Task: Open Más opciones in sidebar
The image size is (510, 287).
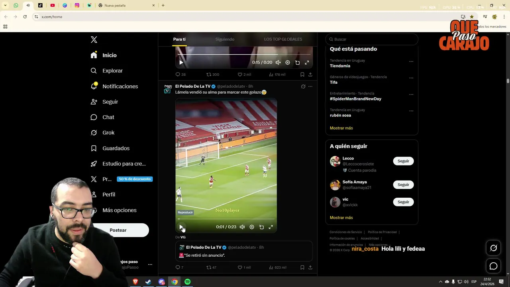Action: [119, 210]
